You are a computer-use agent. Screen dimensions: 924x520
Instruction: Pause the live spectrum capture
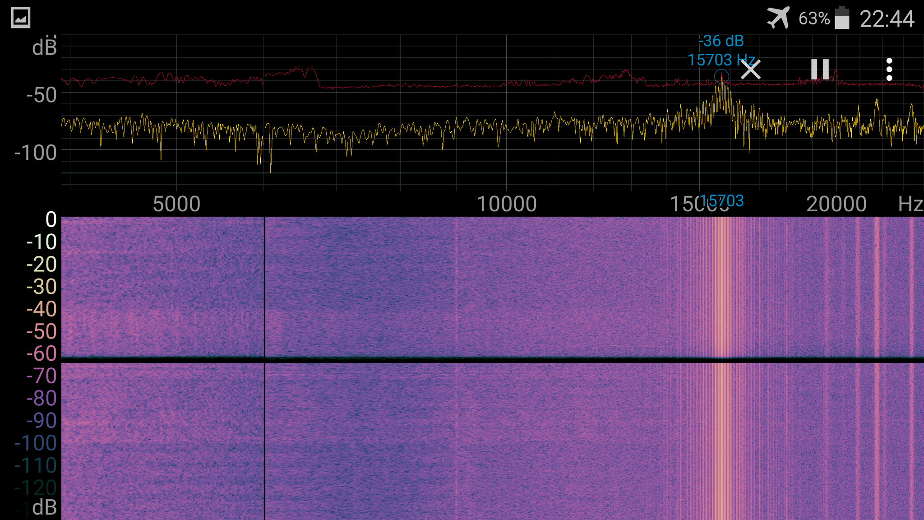pos(820,70)
